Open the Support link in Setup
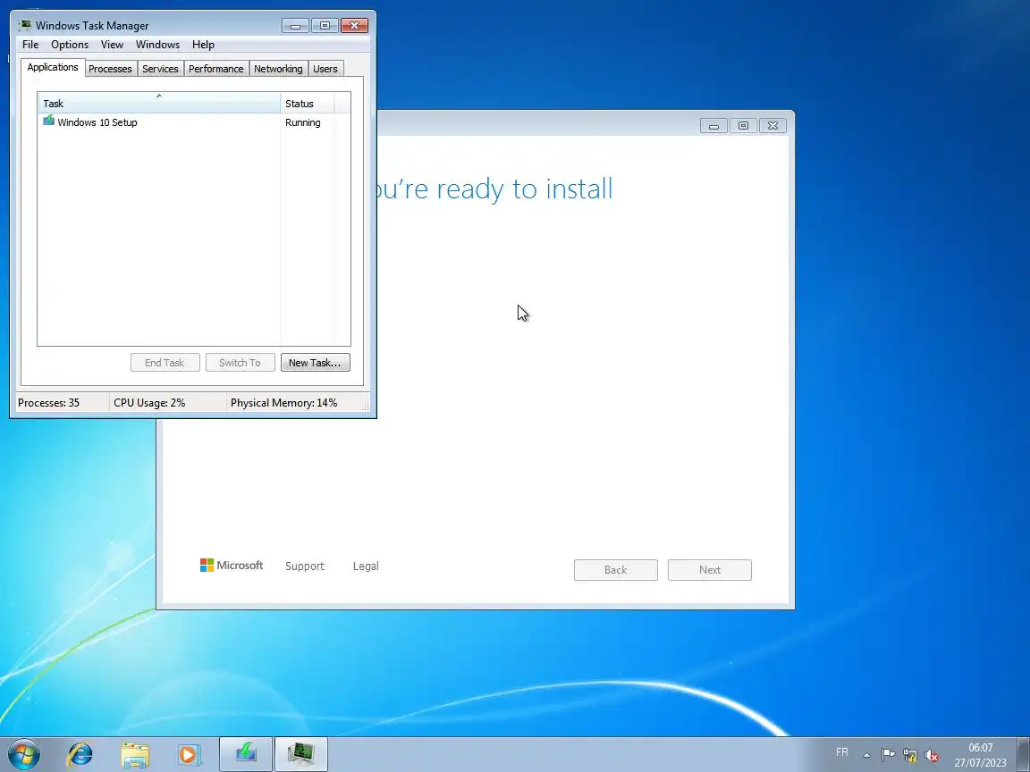The image size is (1030, 772). pos(305,566)
